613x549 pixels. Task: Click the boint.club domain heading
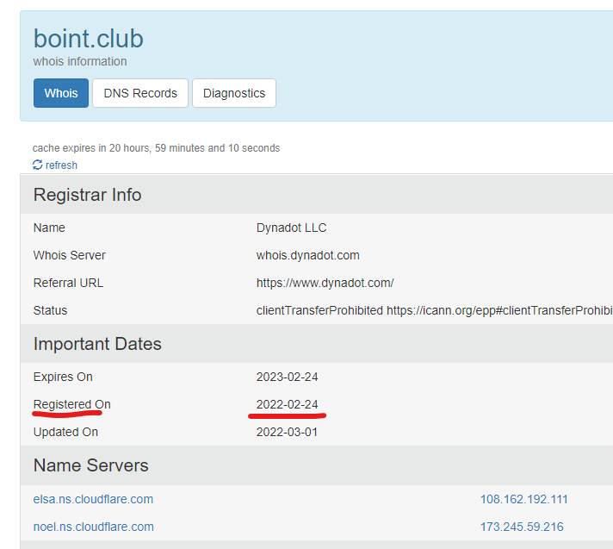pyautogui.click(x=89, y=39)
